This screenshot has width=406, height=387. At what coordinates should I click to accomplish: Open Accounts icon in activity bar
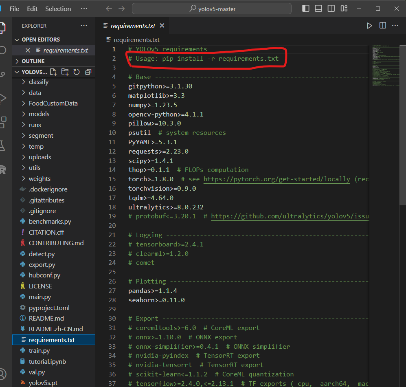[x=2, y=374]
